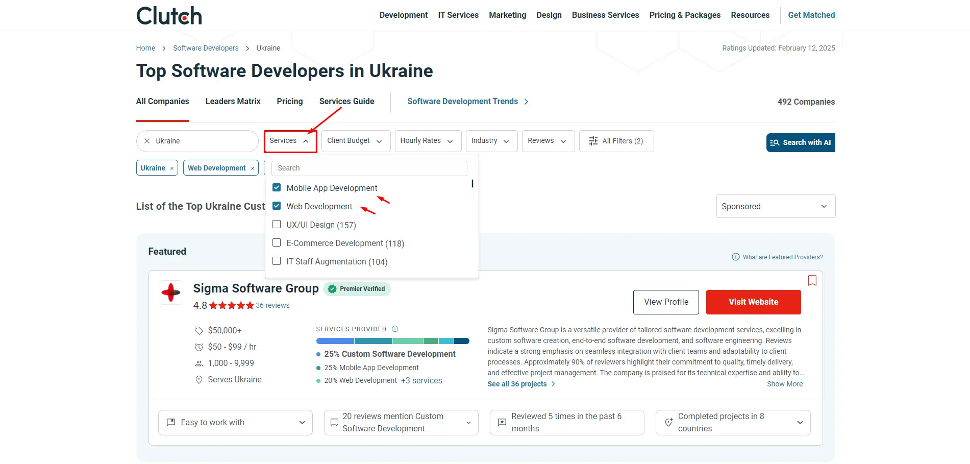Select the All Companies tab

pyautogui.click(x=163, y=102)
